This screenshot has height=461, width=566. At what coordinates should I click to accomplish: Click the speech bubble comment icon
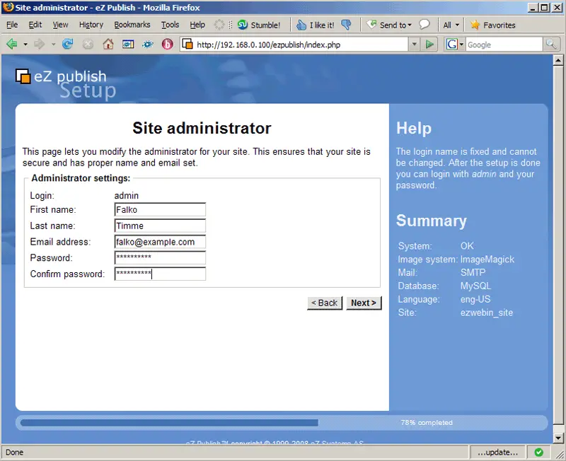point(424,25)
